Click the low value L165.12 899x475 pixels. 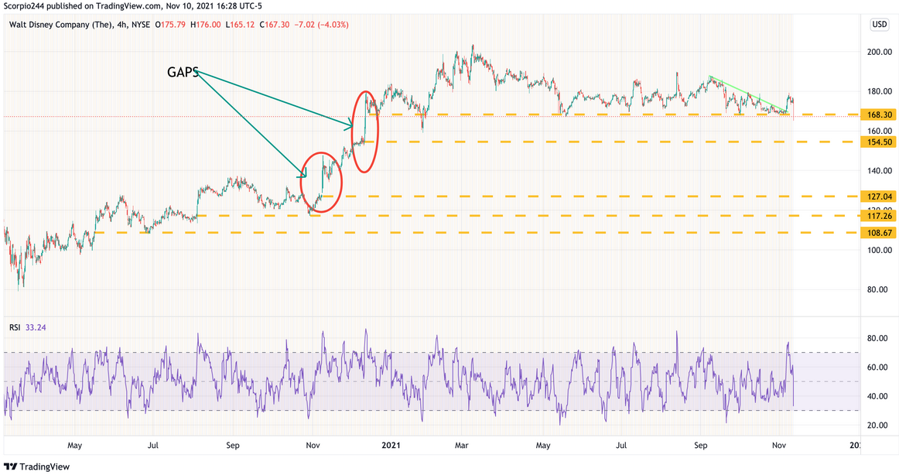[x=240, y=25]
